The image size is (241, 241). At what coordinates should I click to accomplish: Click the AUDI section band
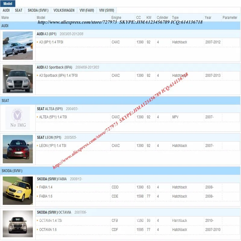120,26
